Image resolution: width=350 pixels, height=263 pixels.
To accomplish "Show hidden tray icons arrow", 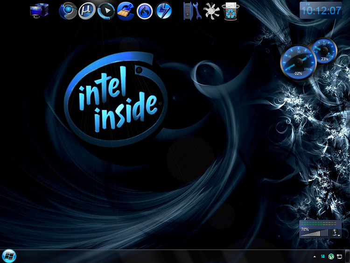I will [x=315, y=256].
